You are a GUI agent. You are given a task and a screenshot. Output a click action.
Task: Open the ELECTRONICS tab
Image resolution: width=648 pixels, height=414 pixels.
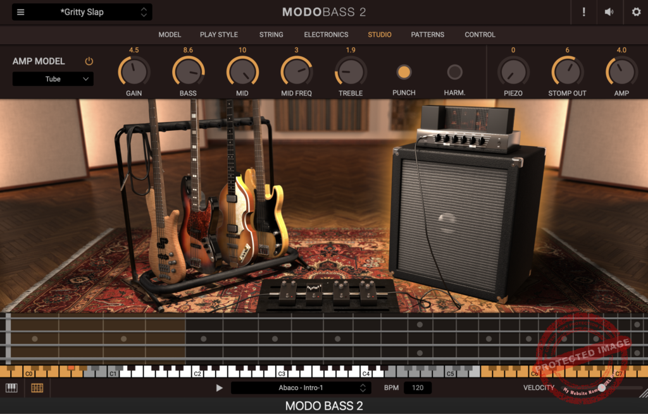pos(326,35)
